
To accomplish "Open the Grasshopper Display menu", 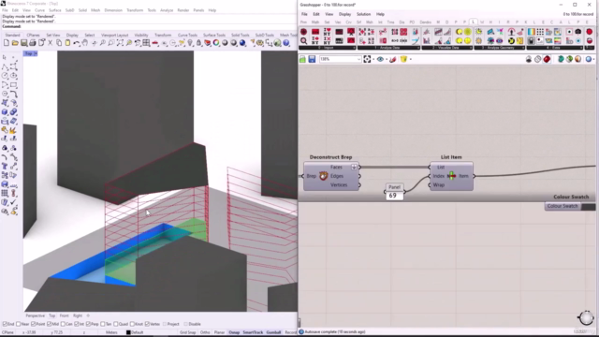I will pos(344,14).
